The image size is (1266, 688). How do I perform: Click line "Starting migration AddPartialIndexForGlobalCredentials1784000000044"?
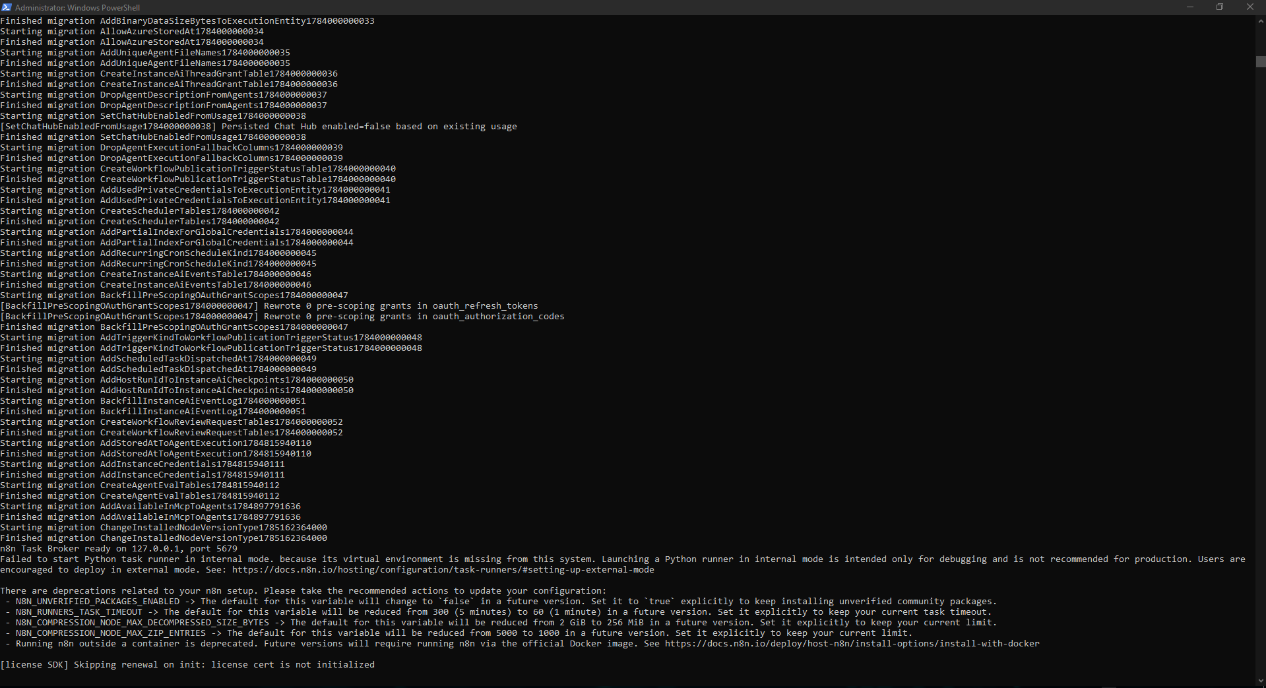pyautogui.click(x=177, y=232)
